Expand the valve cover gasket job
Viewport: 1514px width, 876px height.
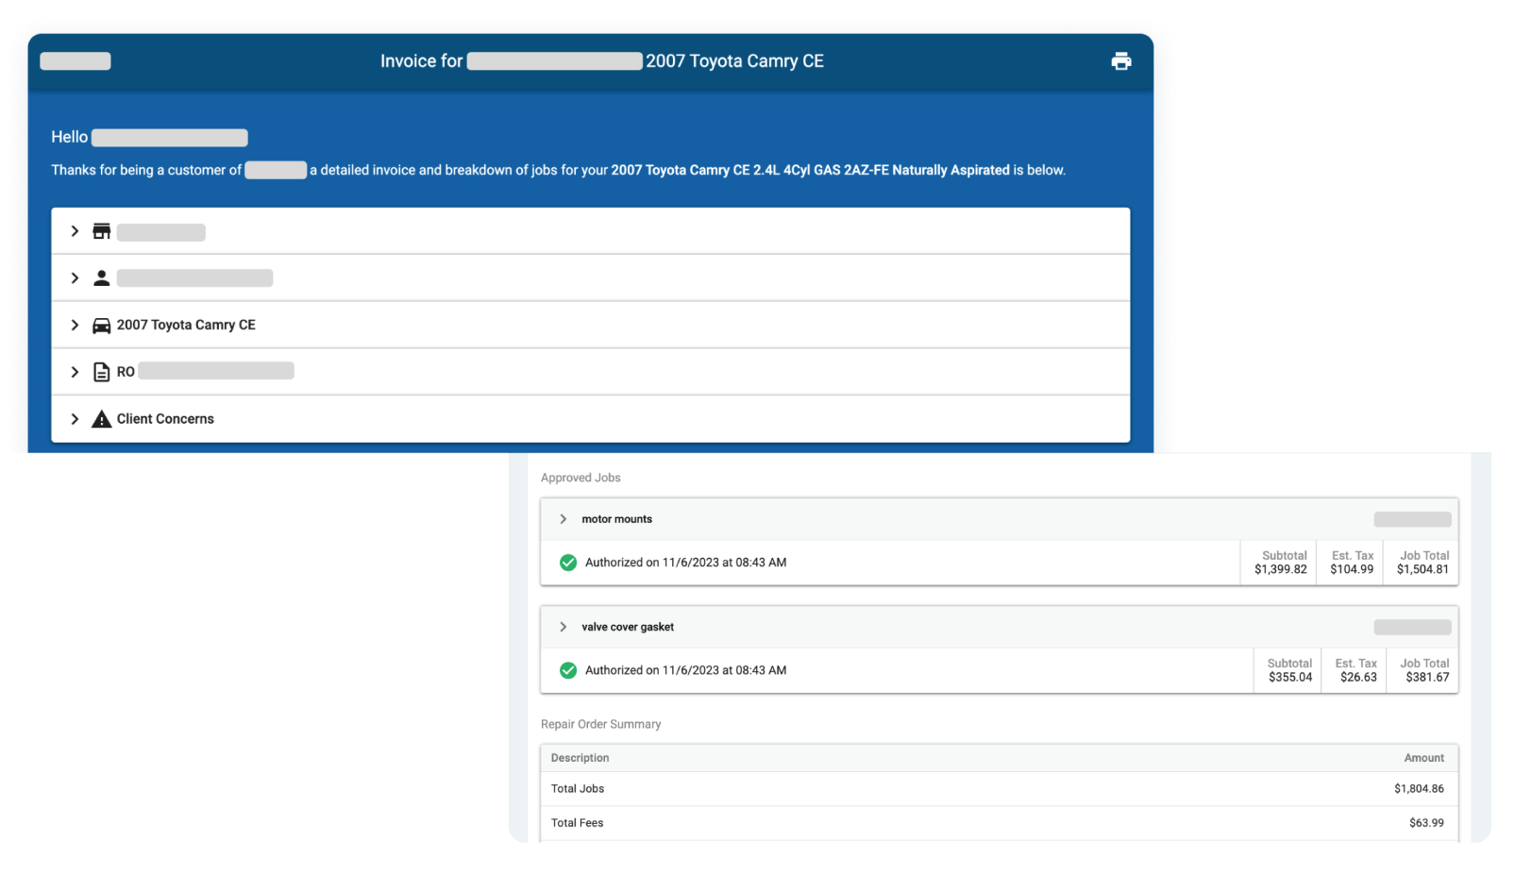coord(564,627)
